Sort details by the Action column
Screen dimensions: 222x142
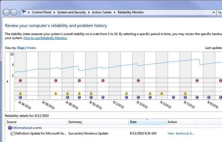click(x=181, y=122)
